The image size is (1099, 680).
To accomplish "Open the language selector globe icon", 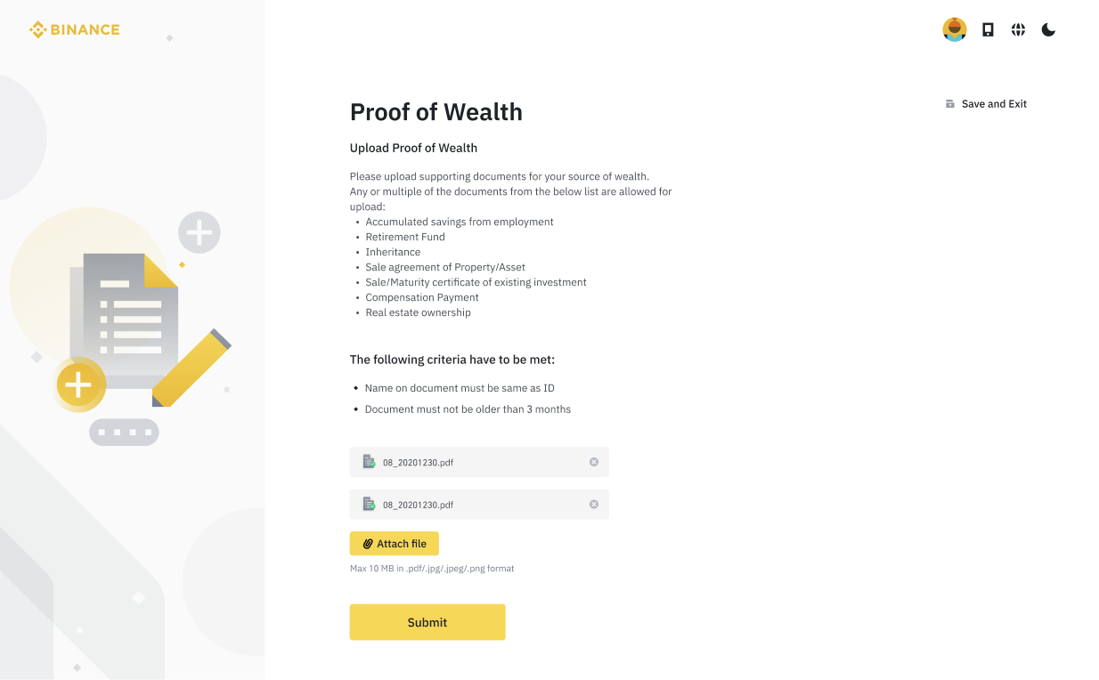I will (x=1018, y=29).
